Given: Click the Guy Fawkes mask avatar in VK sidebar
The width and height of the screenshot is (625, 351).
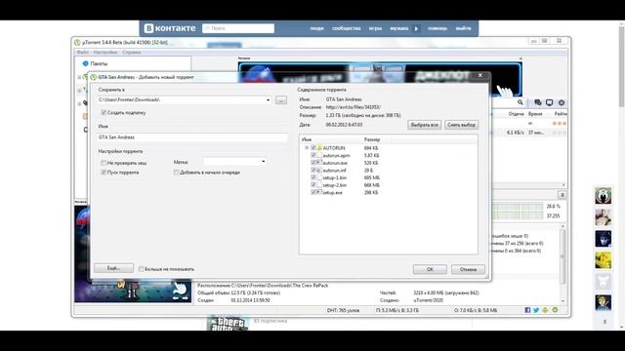Looking at the screenshot, I should tap(604, 196).
